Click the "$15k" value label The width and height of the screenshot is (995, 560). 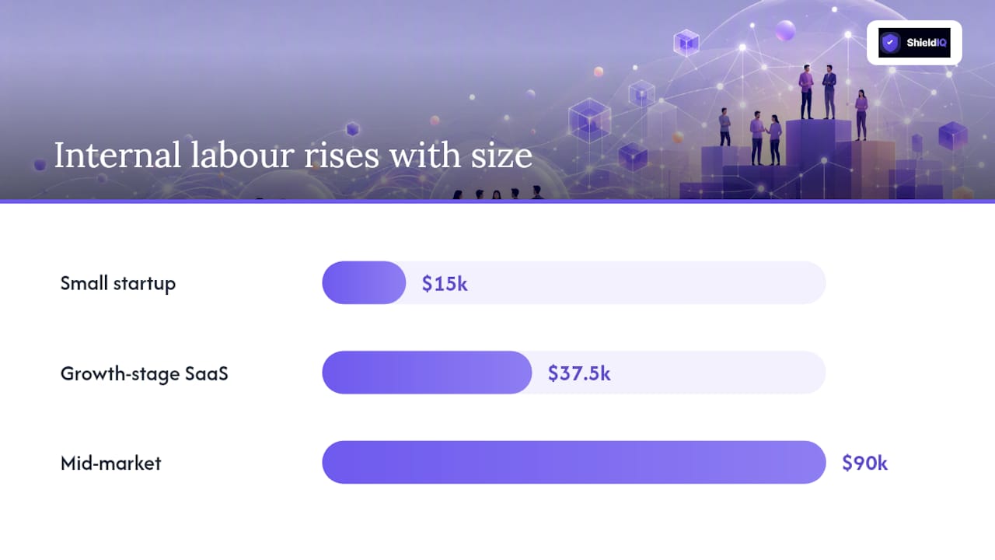[445, 283]
